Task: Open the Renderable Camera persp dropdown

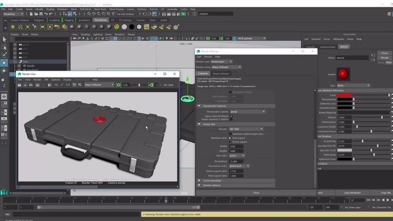Action: coord(248,112)
